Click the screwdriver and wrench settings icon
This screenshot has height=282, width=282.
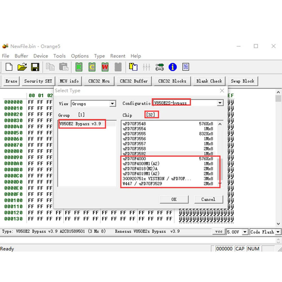coord(160,67)
